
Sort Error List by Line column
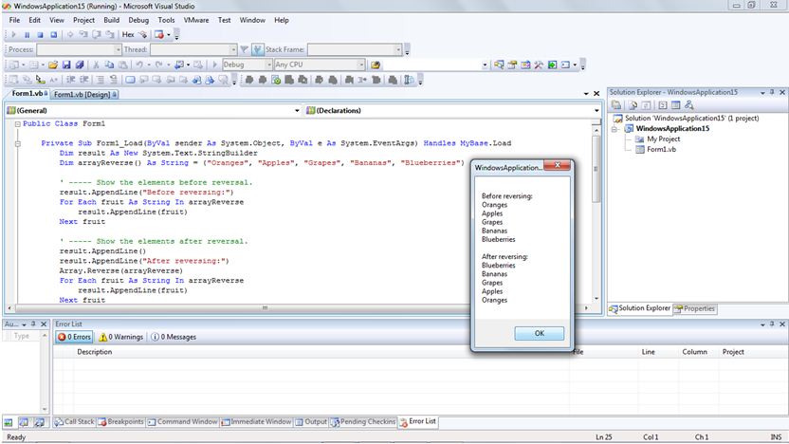coord(648,352)
